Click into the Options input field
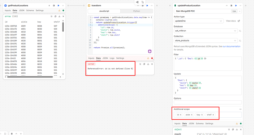 208,103
